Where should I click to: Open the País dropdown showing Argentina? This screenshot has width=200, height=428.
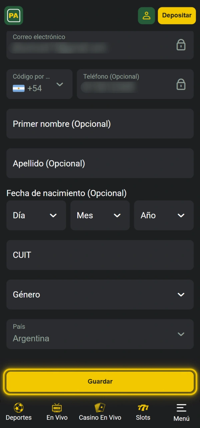click(100, 334)
